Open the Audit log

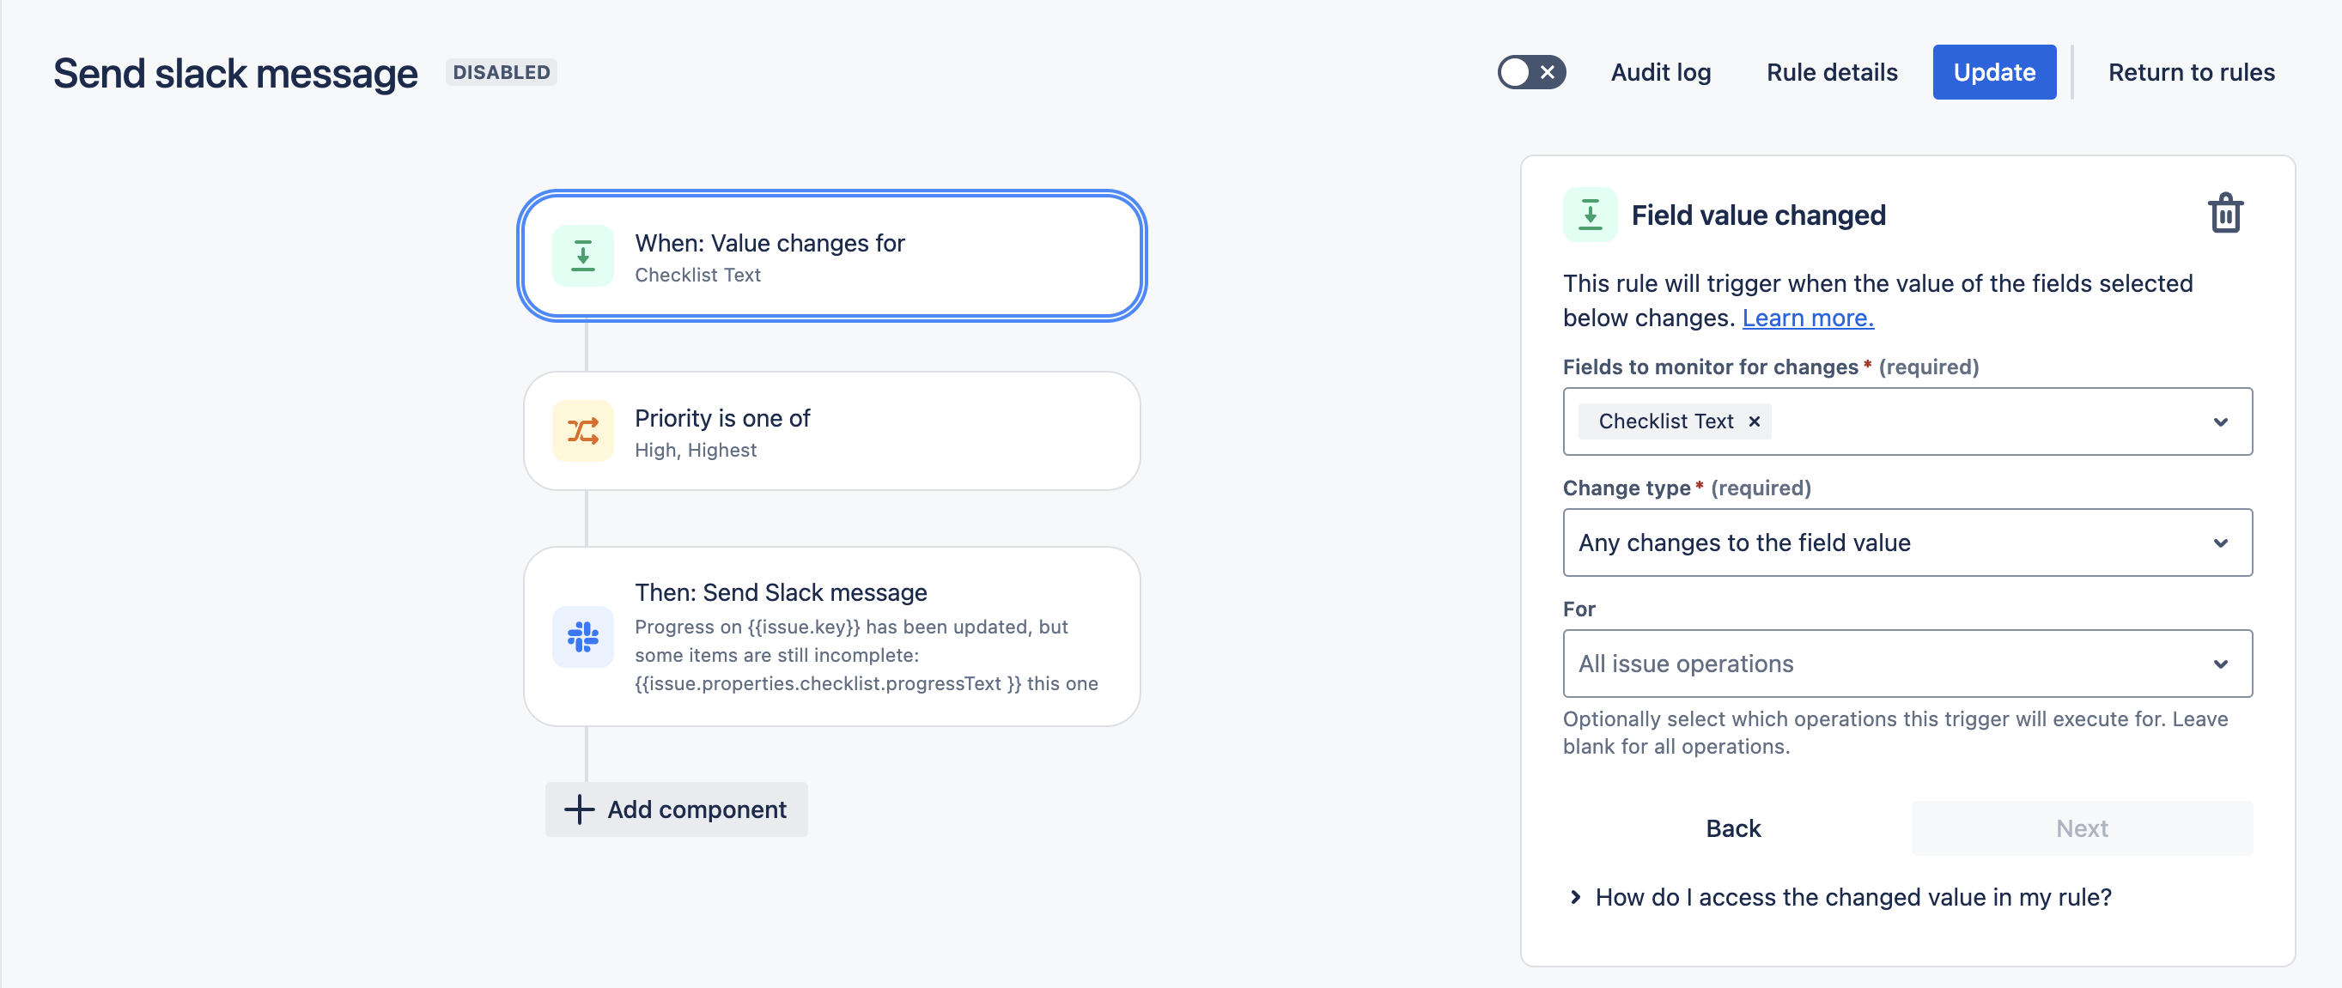1660,72
